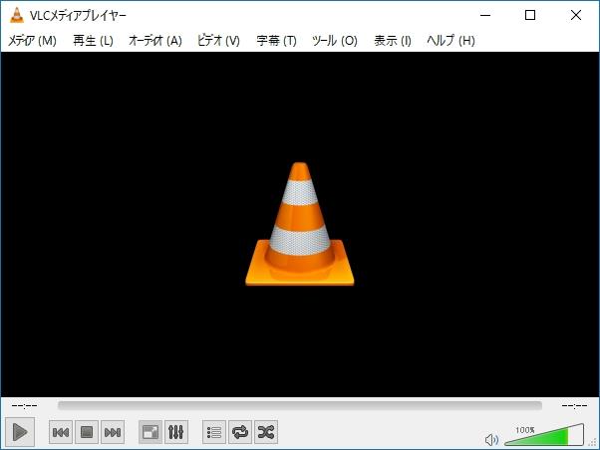This screenshot has height=450, width=600.
Task: Open the オーディオ (A) menu
Action: [154, 40]
